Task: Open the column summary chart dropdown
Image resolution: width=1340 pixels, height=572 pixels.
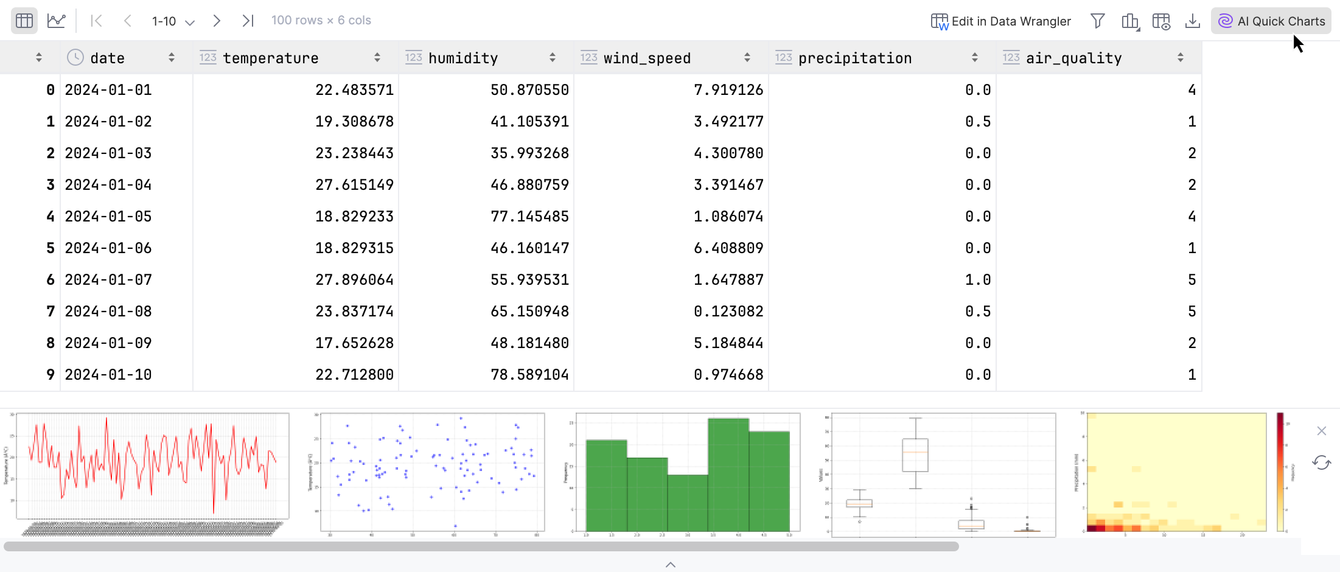Action: point(1130,21)
